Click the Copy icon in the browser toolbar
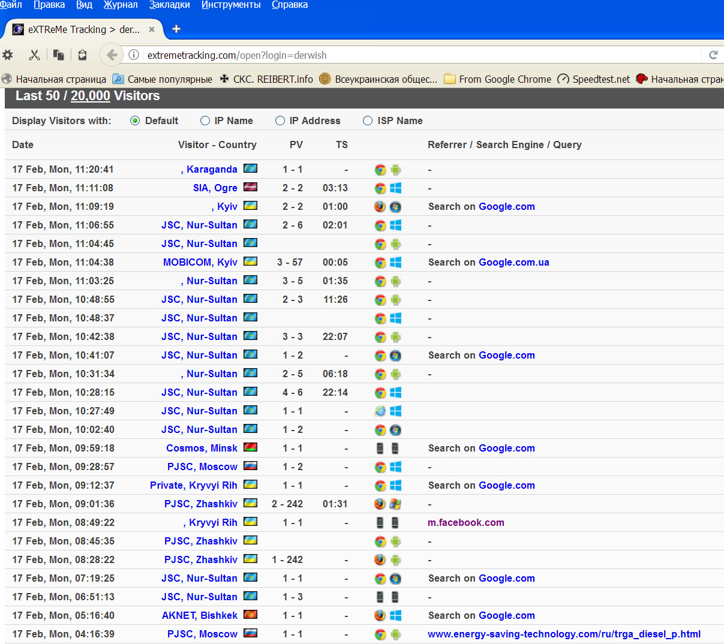 (59, 55)
